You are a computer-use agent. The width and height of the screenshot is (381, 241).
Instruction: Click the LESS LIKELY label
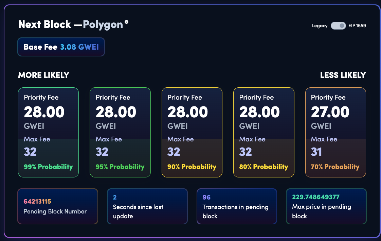[x=343, y=75]
